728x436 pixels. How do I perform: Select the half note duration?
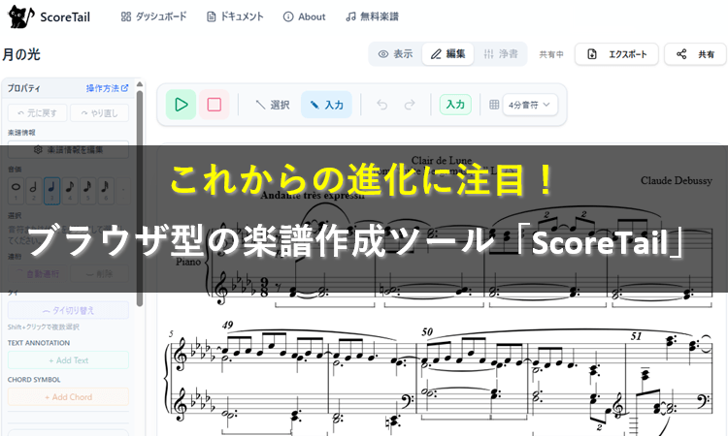pyautogui.click(x=34, y=189)
